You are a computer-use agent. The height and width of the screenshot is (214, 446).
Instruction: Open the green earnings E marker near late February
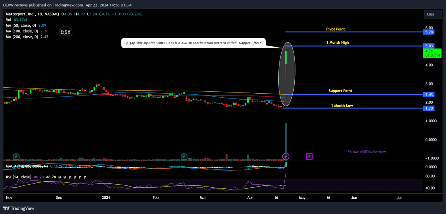click(184, 156)
